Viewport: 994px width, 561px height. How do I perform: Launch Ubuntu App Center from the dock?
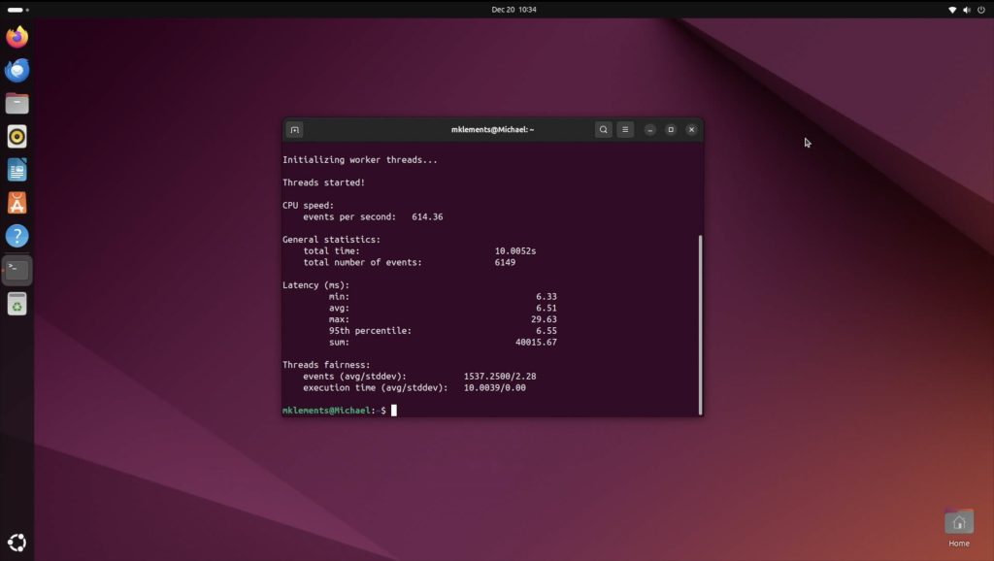pyautogui.click(x=16, y=203)
